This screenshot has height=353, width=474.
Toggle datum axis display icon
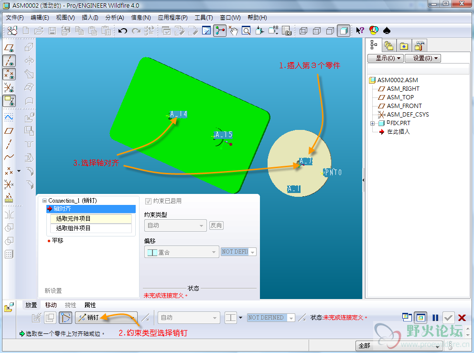(x=9, y=61)
